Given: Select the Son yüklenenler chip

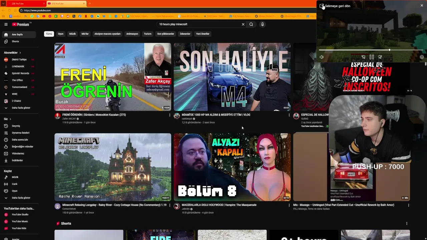Looking at the screenshot, I should coord(166,34).
